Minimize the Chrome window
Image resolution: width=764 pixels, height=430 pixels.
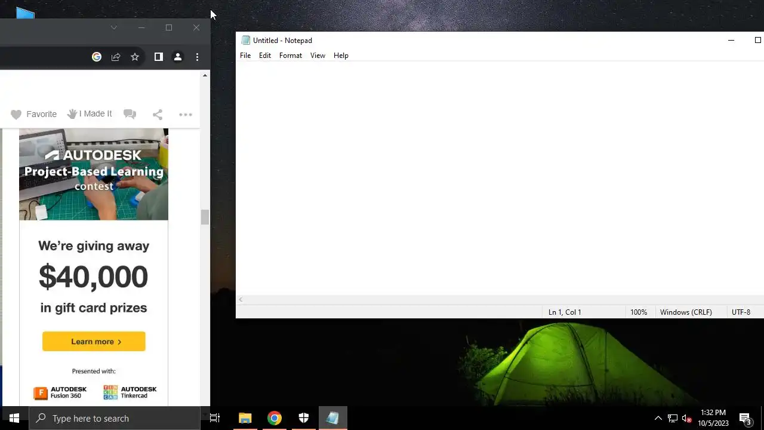coord(141,27)
